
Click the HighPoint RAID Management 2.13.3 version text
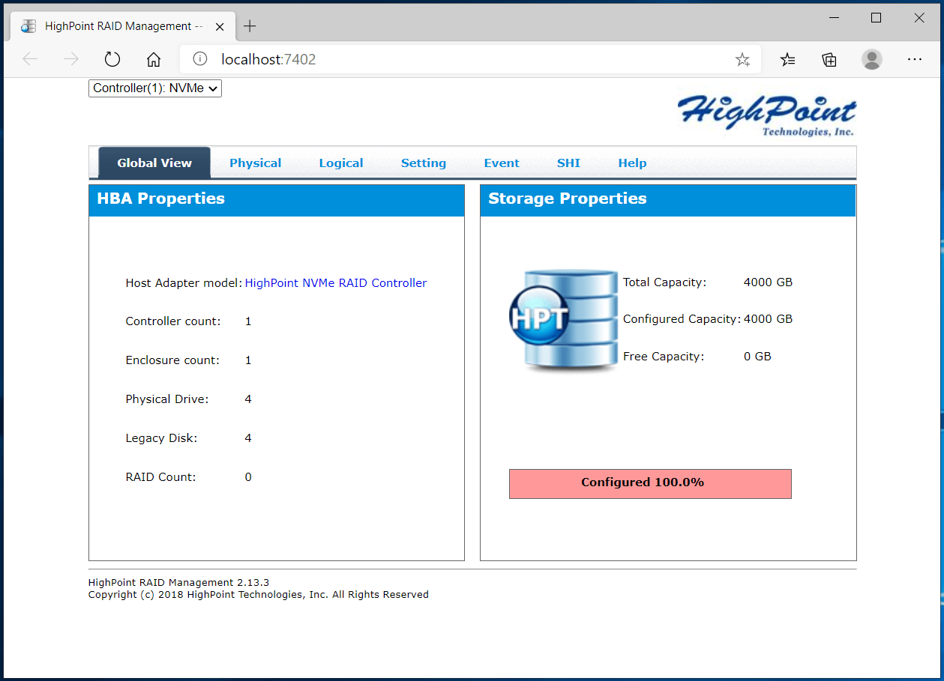178,583
